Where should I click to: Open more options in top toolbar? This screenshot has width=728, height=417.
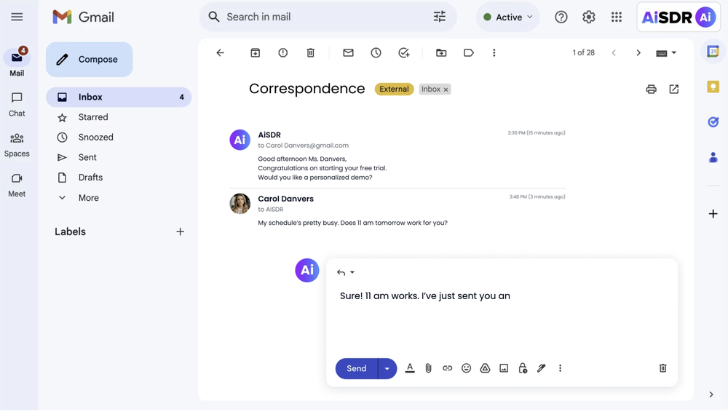point(494,53)
